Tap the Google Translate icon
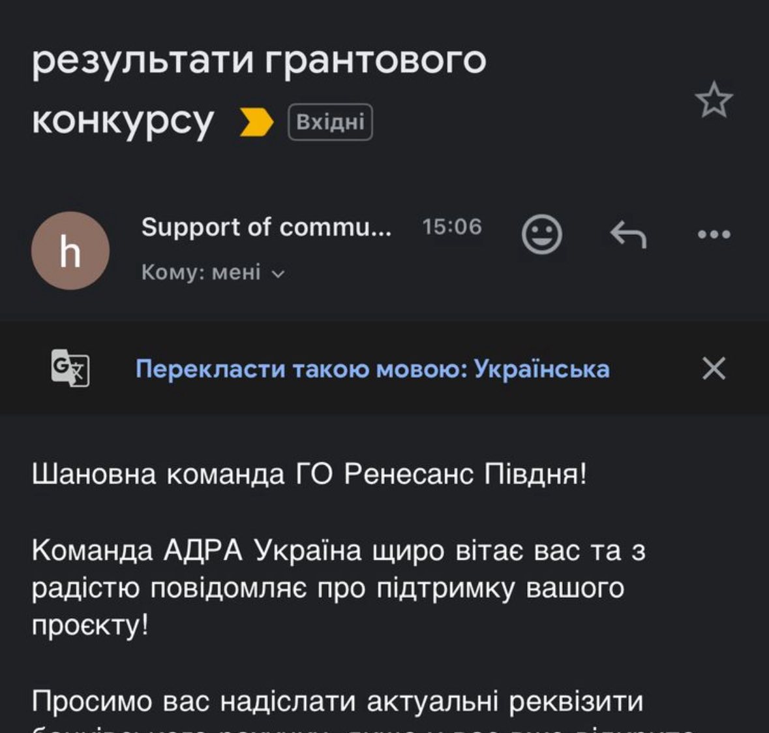 (x=70, y=369)
